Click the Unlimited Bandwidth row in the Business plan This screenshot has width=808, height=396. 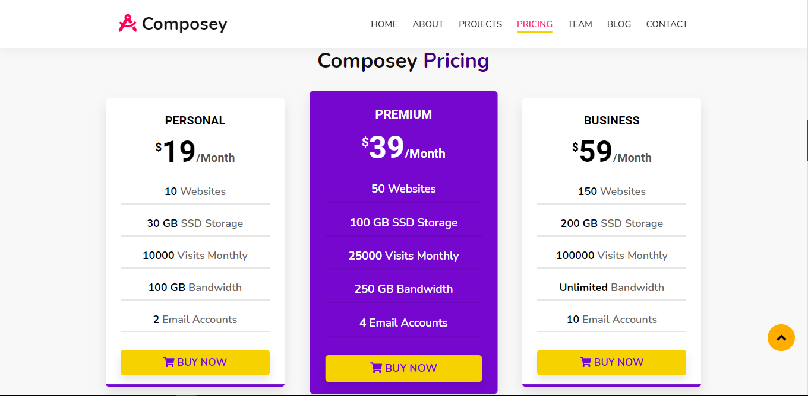coord(611,288)
